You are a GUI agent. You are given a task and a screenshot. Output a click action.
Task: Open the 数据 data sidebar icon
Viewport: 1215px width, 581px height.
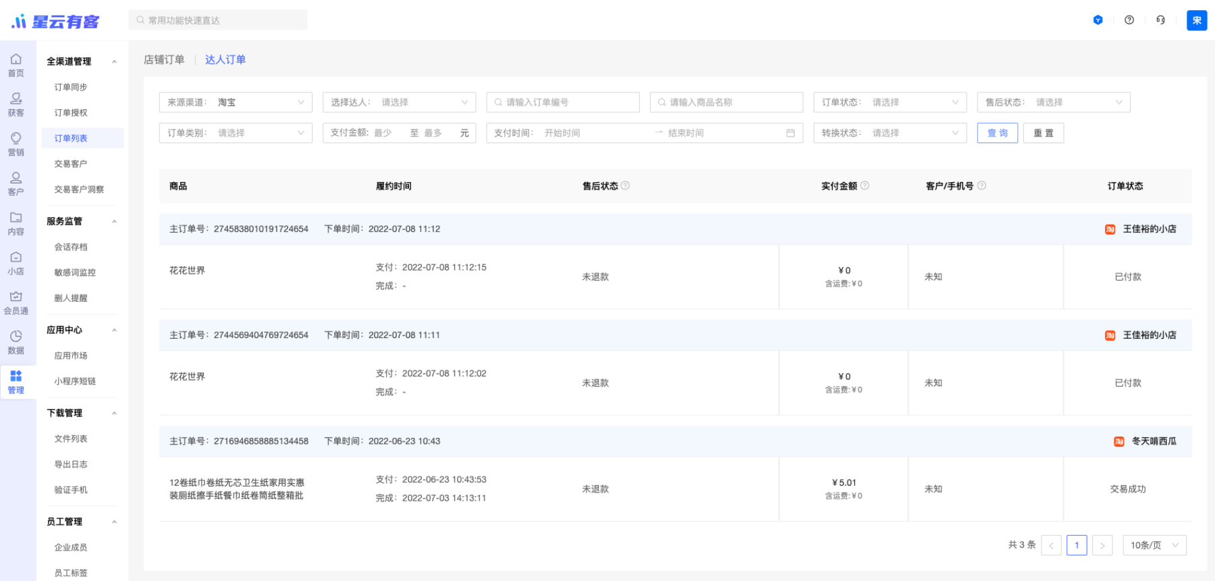[x=16, y=342]
